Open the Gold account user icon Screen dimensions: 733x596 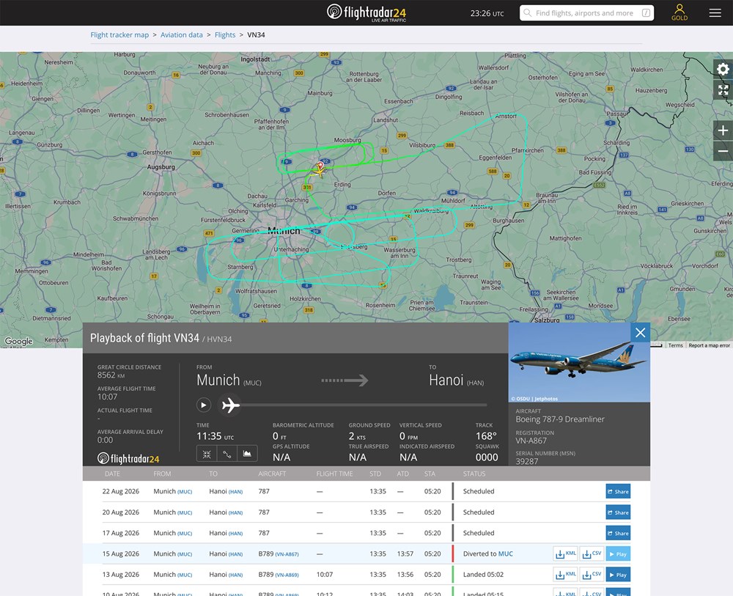679,12
